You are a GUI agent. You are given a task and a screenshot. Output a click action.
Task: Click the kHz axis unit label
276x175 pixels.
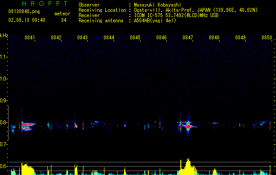pos(4,35)
